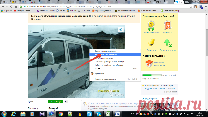Click the browser address bar URL
The image size is (208, 117).
click(x=68, y=6)
